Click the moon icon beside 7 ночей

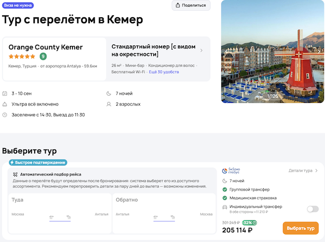coord(110,94)
